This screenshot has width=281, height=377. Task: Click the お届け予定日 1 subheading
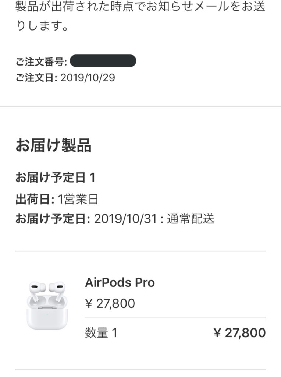pyautogui.click(x=55, y=178)
